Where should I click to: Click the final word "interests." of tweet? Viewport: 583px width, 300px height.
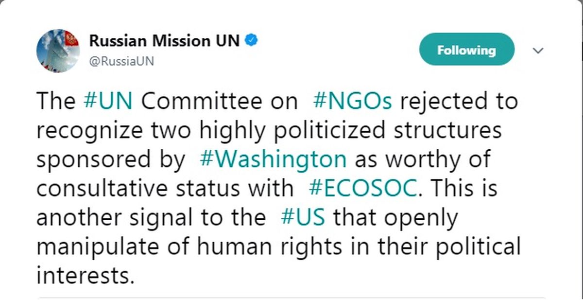pyautogui.click(x=85, y=276)
